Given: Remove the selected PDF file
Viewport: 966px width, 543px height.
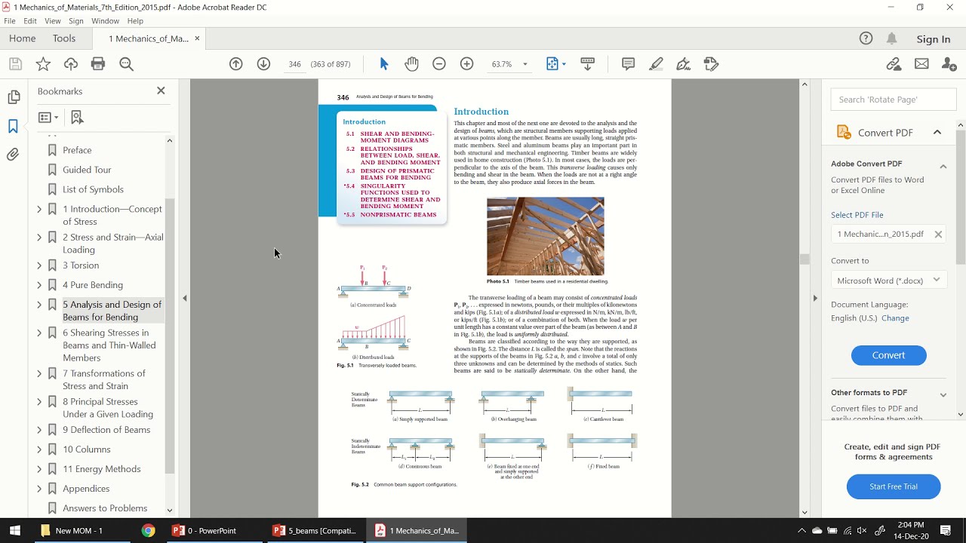Looking at the screenshot, I should tap(938, 235).
